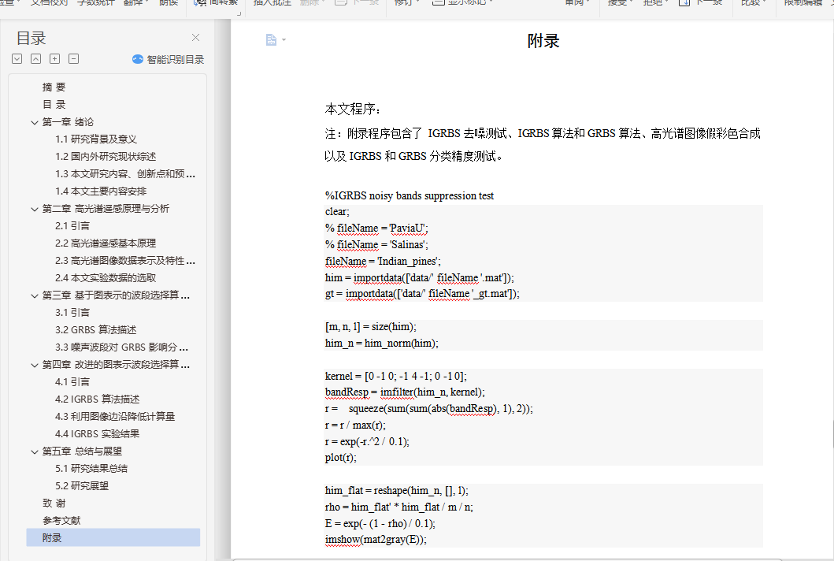This screenshot has height=561, width=834.
Task: Click E = exp(- (1 - rho) / 0.1); line
Action: [x=380, y=524]
